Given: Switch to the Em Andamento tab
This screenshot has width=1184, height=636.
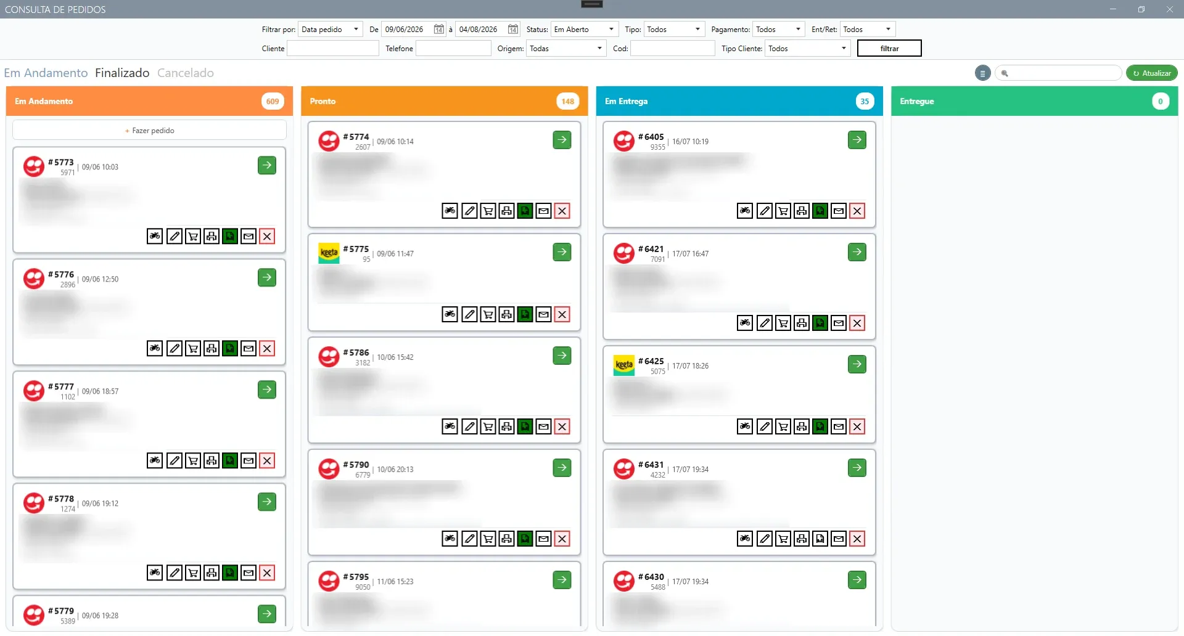Looking at the screenshot, I should coord(46,73).
